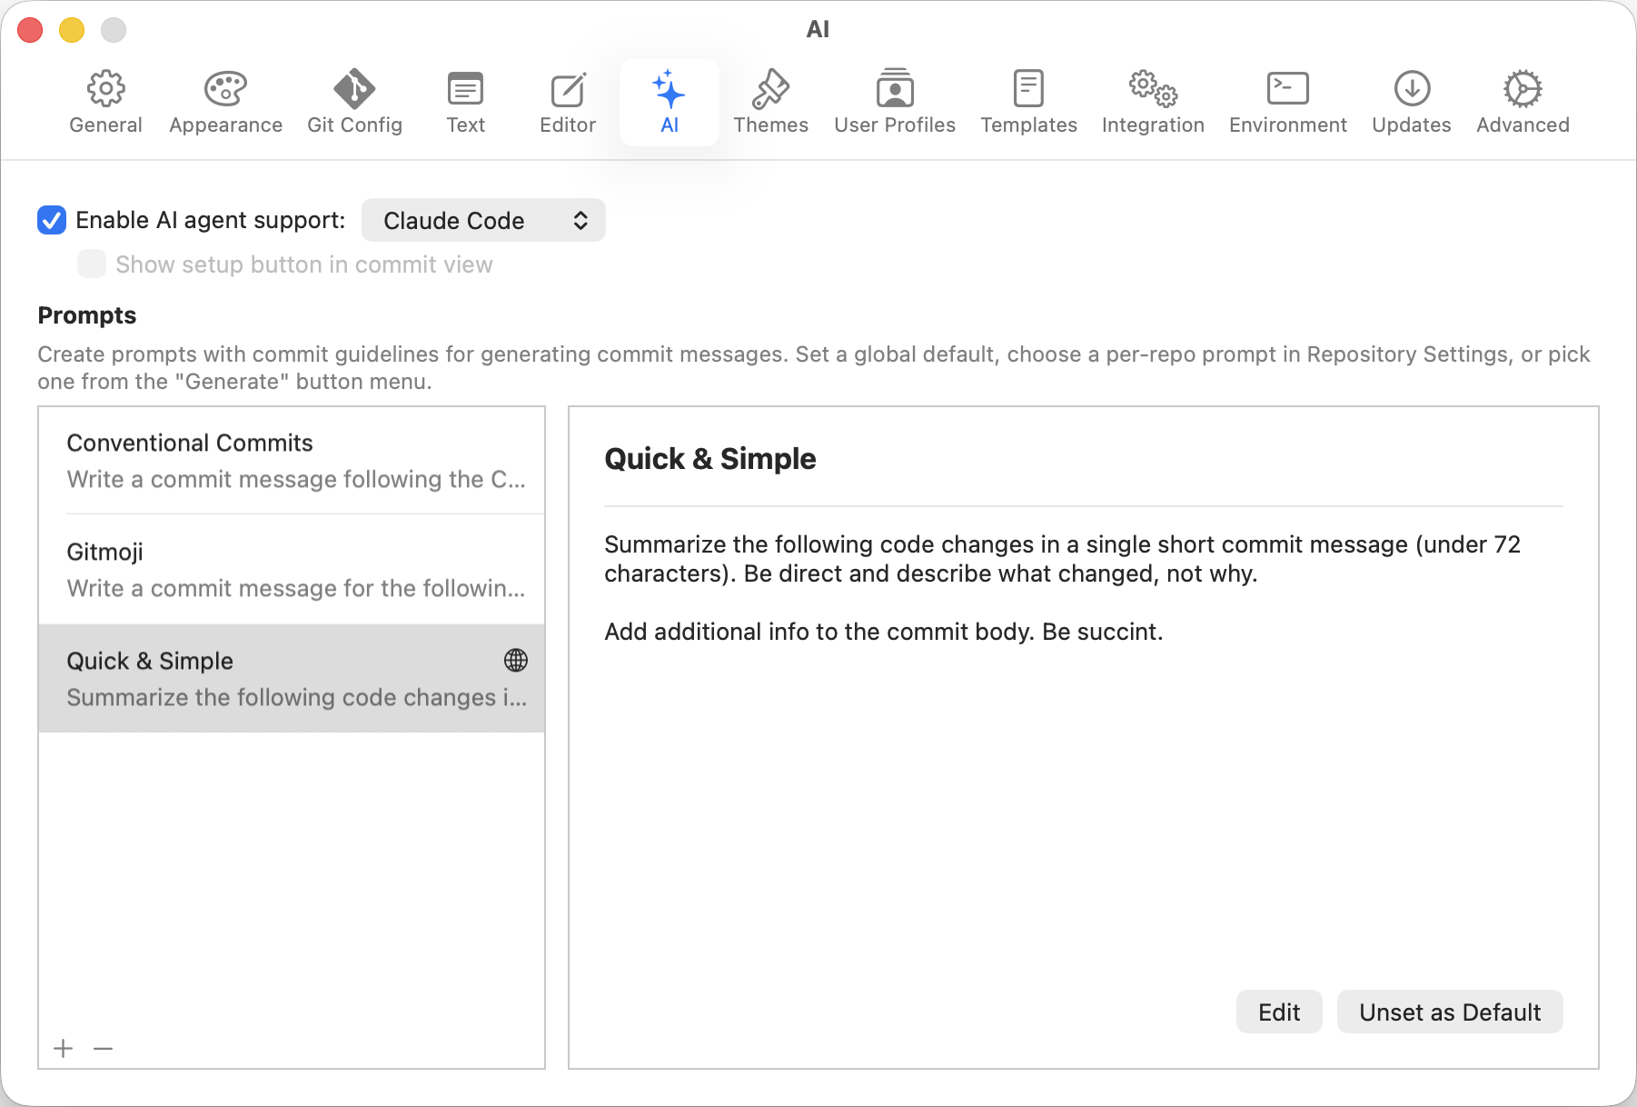Open Appearance settings
Screen dimensions: 1637x1107
225,100
